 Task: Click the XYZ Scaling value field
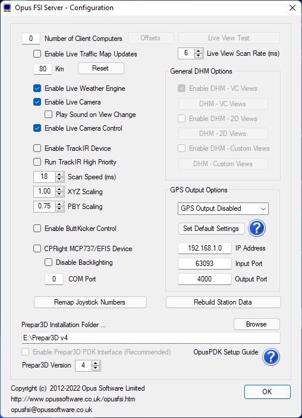coord(45,192)
